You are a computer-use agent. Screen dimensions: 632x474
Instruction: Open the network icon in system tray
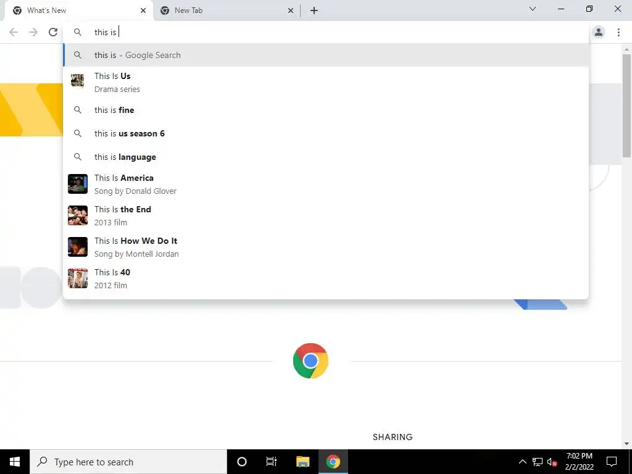pyautogui.click(x=538, y=462)
